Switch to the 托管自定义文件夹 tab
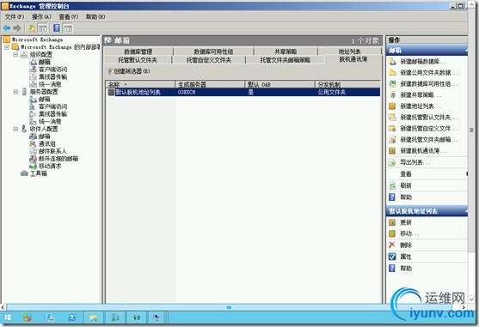 (x=209, y=60)
